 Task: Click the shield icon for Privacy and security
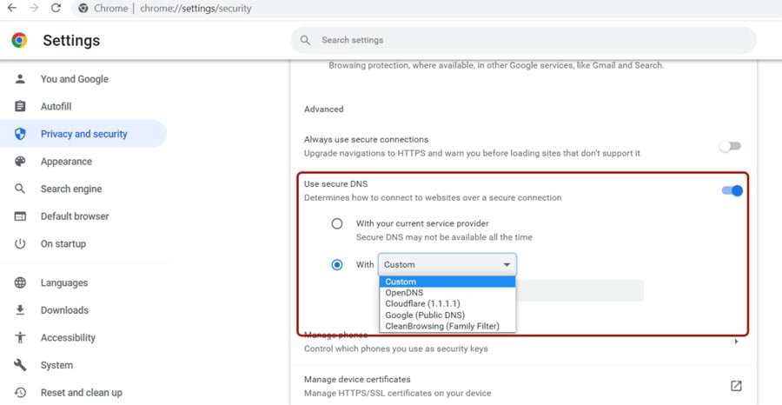click(20, 134)
